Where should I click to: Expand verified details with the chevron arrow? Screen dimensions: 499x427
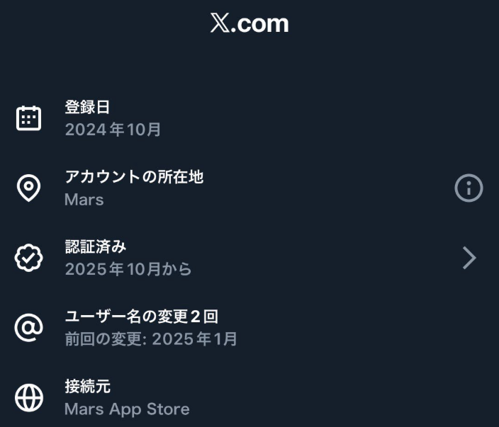pos(469,258)
